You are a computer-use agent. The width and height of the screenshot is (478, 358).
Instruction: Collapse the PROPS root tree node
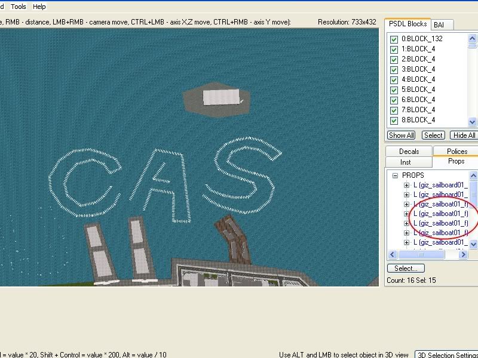(395, 175)
